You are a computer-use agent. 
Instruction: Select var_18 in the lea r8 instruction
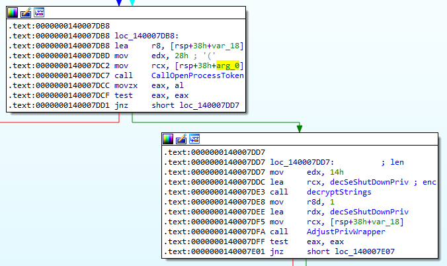tap(227, 46)
